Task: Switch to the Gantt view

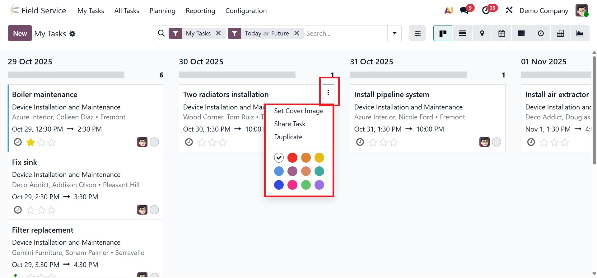Action: (521, 33)
